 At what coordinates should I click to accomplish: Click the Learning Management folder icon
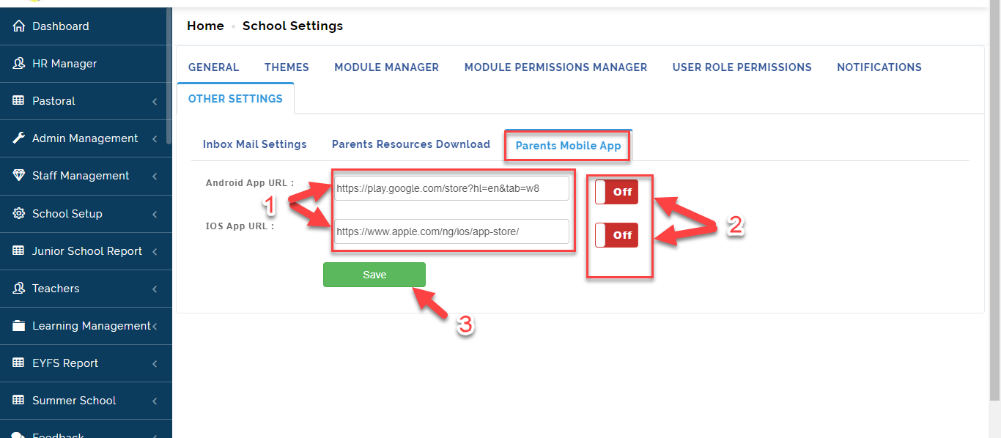(19, 326)
